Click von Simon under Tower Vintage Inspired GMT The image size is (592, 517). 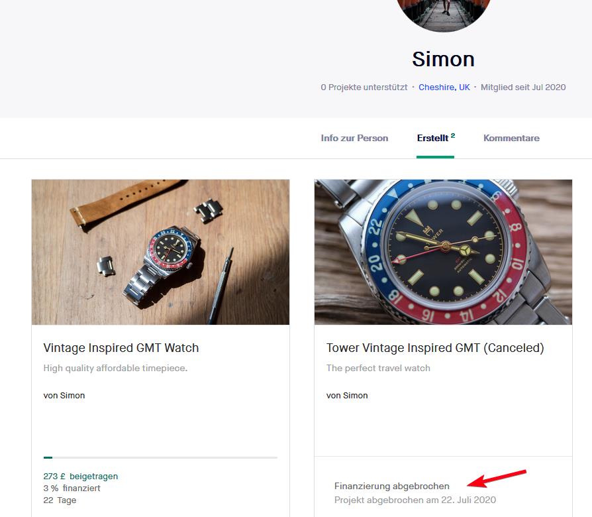pyautogui.click(x=347, y=395)
